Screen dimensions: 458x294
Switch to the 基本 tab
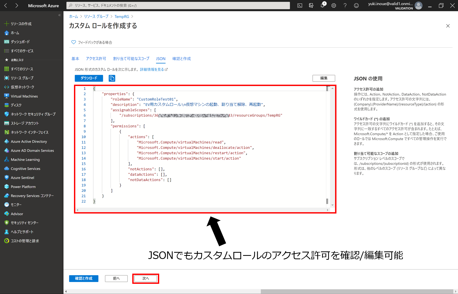pos(75,59)
